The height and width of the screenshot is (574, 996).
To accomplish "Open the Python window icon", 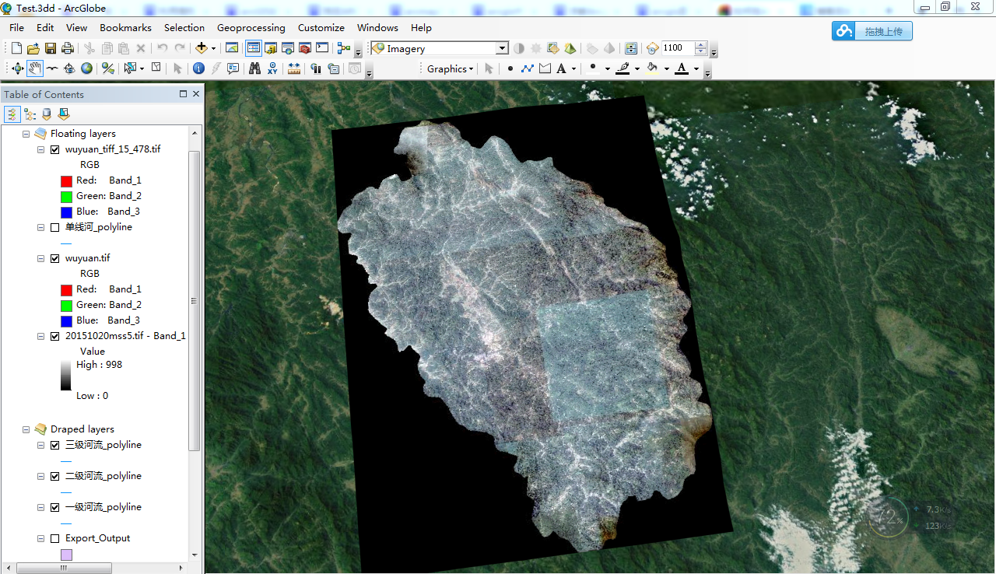I will pyautogui.click(x=322, y=48).
